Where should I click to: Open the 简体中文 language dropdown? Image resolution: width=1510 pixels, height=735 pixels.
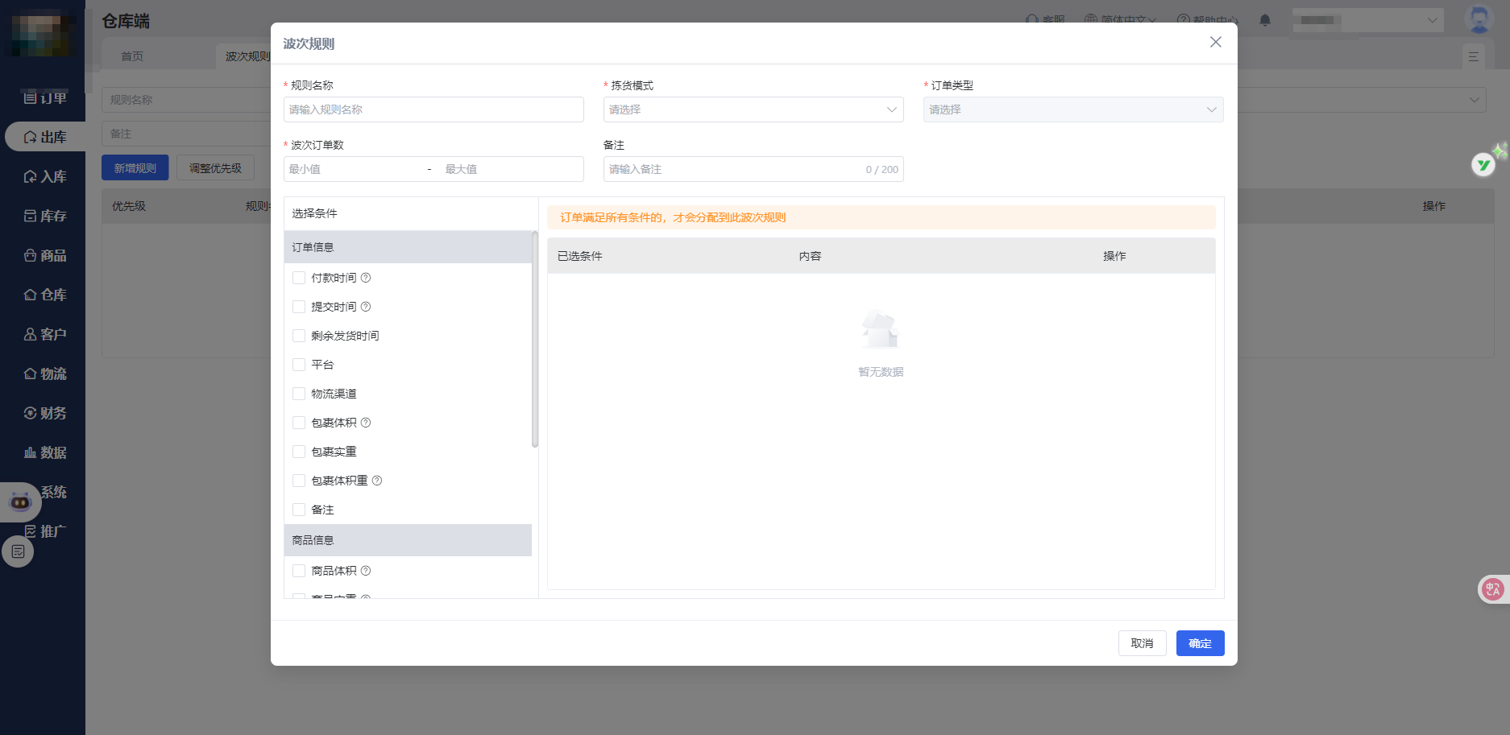1120,20
